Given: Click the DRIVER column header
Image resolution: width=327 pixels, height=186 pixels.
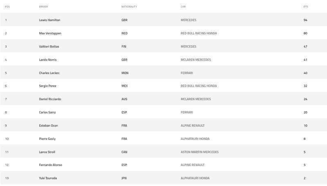Looking at the screenshot, I should tap(43, 7).
